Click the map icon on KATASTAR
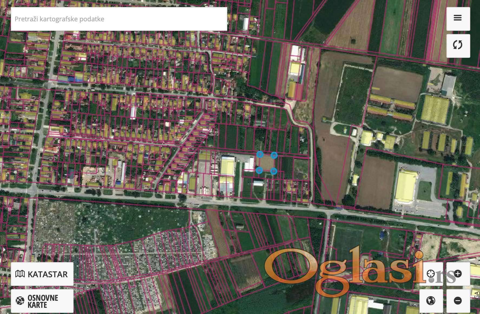480x314 pixels. point(20,274)
